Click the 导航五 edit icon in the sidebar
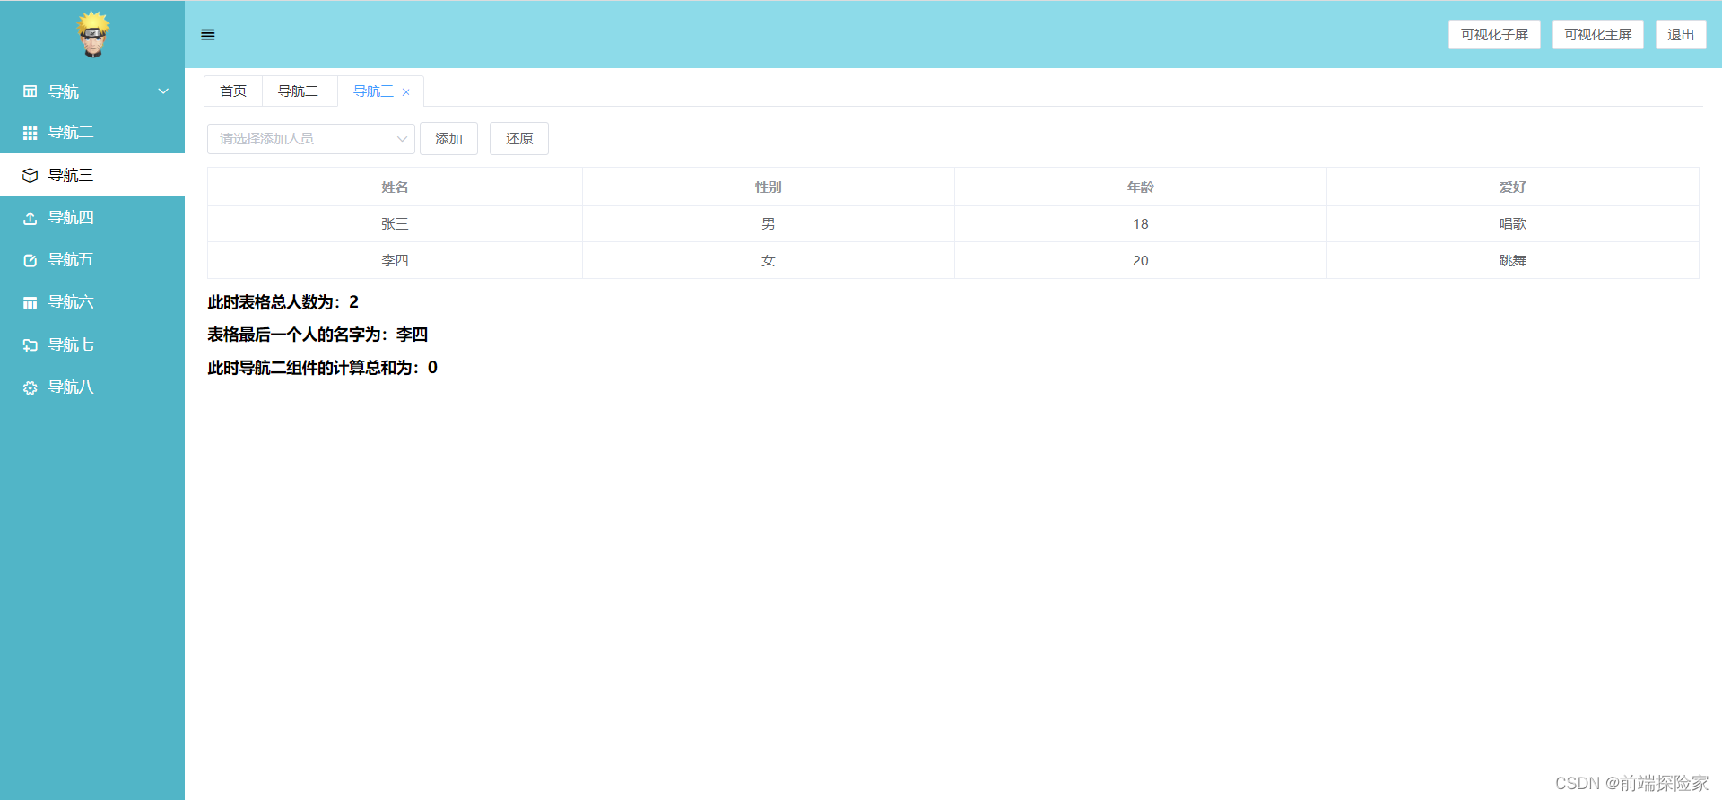1722x800 pixels. 30,260
